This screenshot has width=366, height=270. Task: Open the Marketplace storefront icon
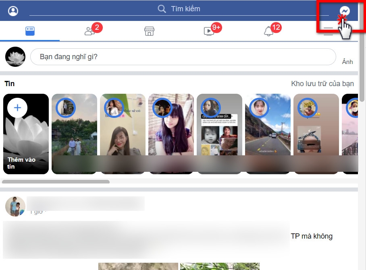pyautogui.click(x=149, y=31)
